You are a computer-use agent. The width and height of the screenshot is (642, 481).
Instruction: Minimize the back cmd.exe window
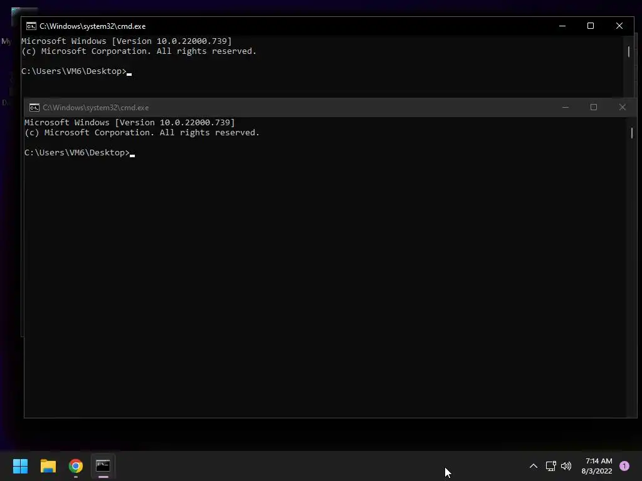coord(562,26)
